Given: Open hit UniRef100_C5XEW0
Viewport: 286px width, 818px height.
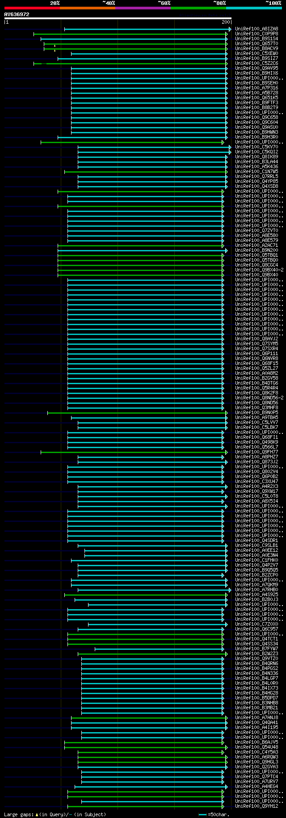Looking at the screenshot, I should [x=257, y=54].
